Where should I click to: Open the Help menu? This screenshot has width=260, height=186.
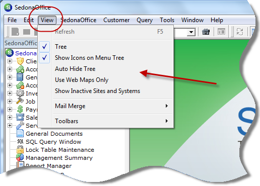pyautogui.click(x=217, y=20)
